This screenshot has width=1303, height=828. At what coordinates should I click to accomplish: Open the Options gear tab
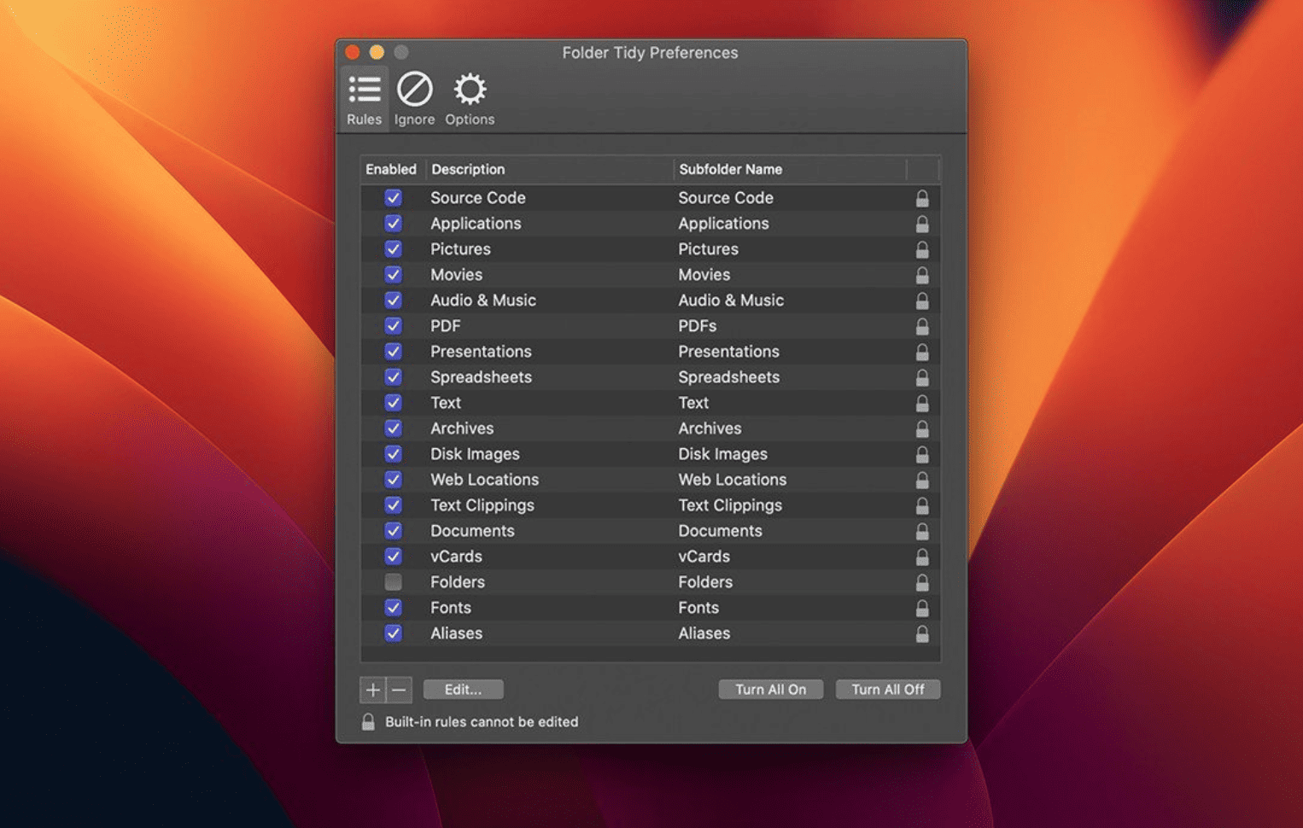pos(470,99)
